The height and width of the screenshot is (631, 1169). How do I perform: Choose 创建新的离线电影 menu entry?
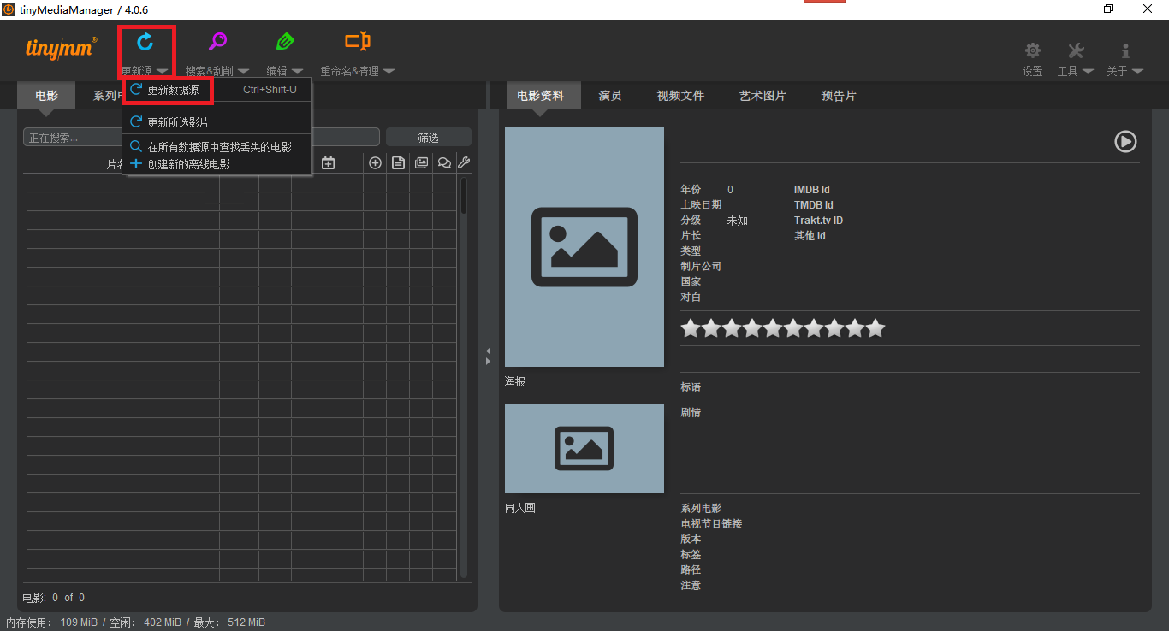point(217,164)
